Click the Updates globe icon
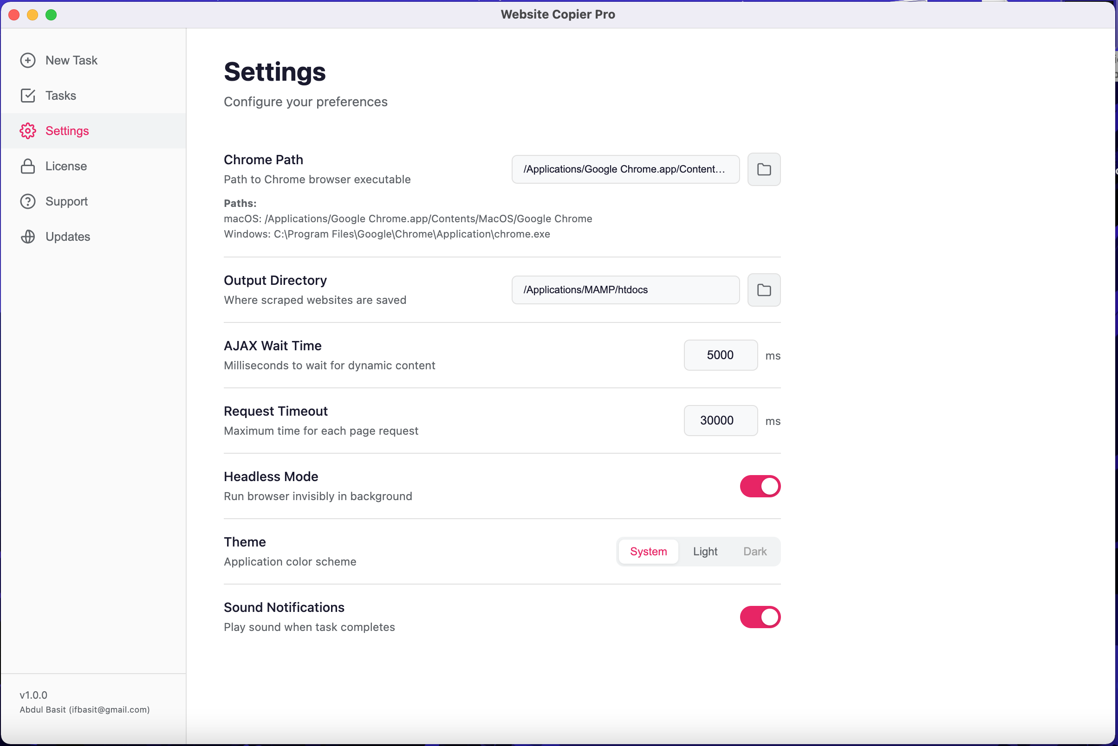 (x=27, y=237)
